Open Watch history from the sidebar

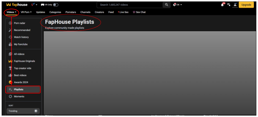pos(21,37)
